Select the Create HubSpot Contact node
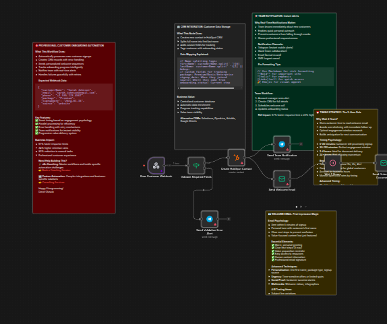The image size is (387, 324). (x=237, y=158)
